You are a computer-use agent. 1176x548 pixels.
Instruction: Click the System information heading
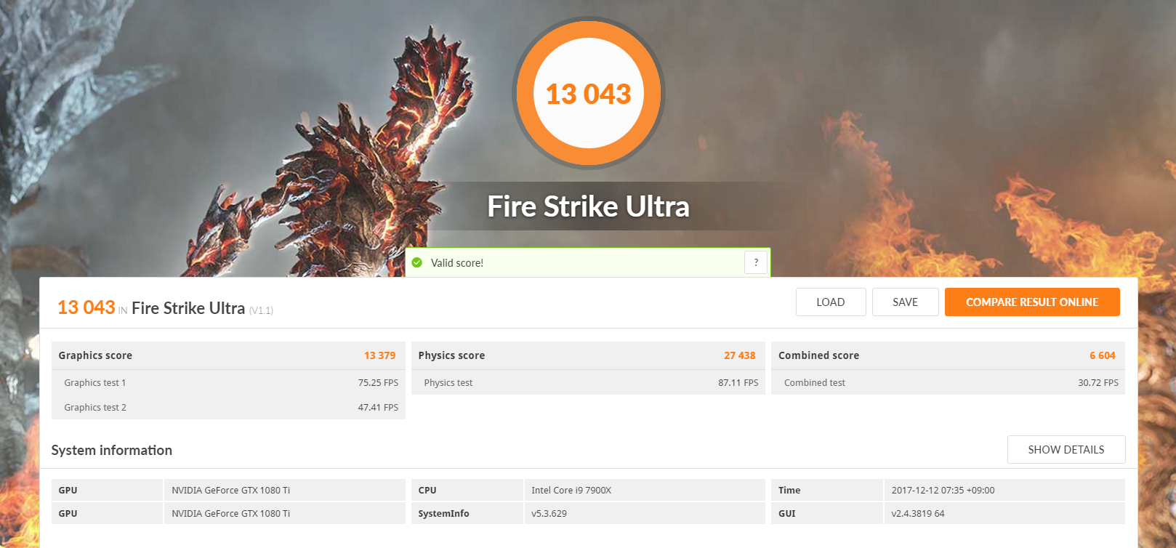coord(112,450)
